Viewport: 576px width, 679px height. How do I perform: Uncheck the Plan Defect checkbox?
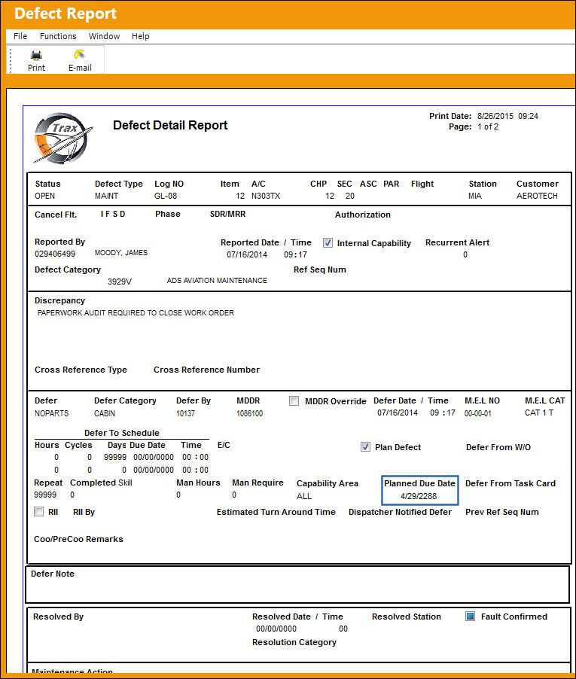(x=365, y=447)
